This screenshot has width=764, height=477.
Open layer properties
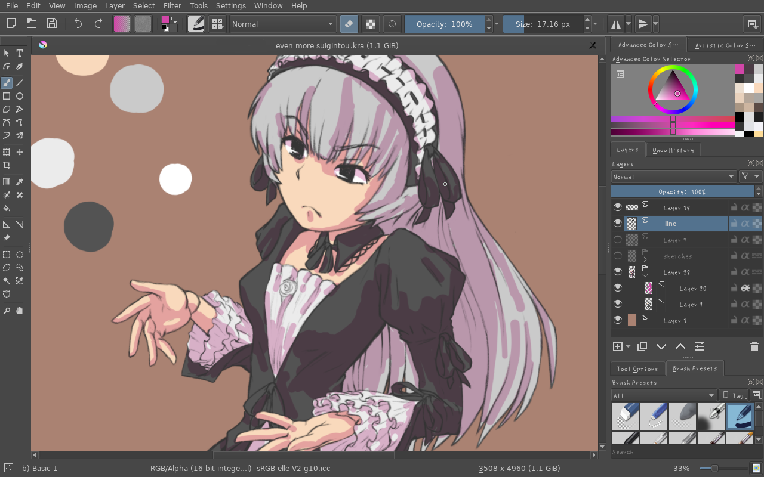(700, 346)
